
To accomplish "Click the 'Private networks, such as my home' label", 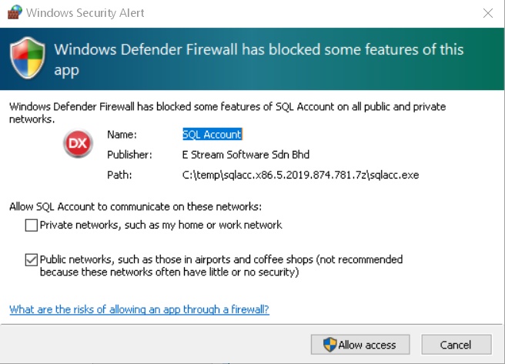I will coord(160,225).
